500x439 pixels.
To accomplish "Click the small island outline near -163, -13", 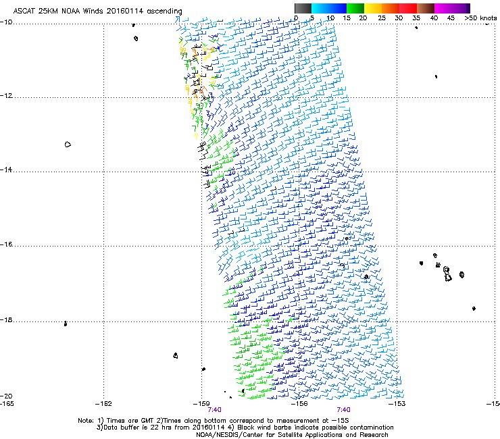I will 68,145.
